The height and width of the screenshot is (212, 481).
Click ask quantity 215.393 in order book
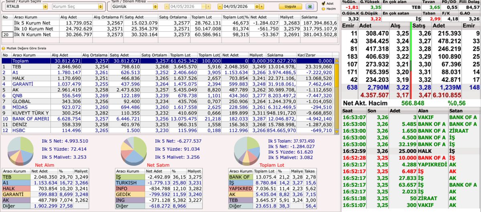coord(450,34)
